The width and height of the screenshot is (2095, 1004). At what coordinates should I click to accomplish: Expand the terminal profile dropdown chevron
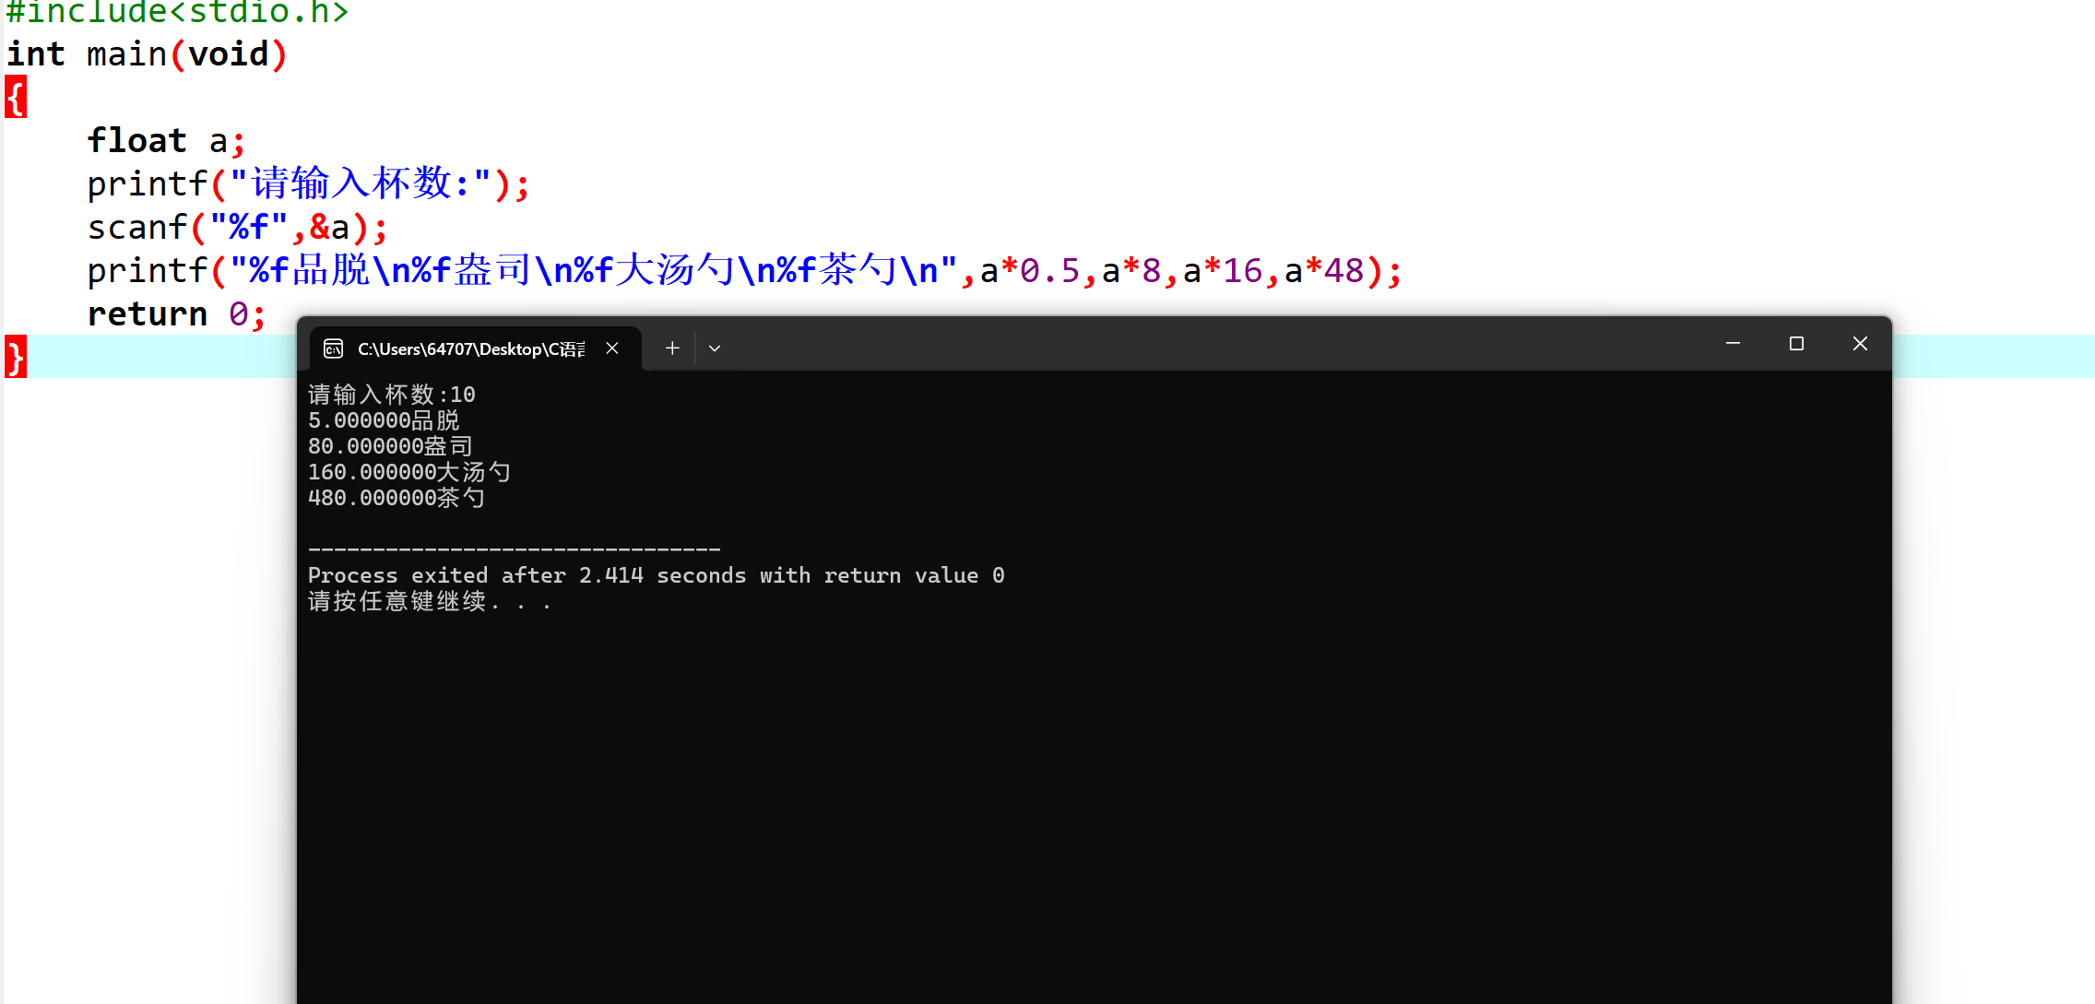[715, 348]
